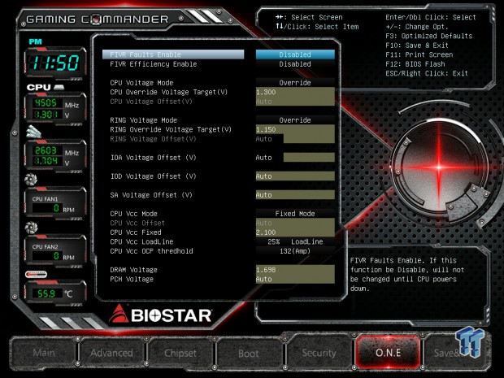The width and height of the screenshot is (504, 378).
Task: Select CPU Voltage Mode label
Action: (143, 83)
